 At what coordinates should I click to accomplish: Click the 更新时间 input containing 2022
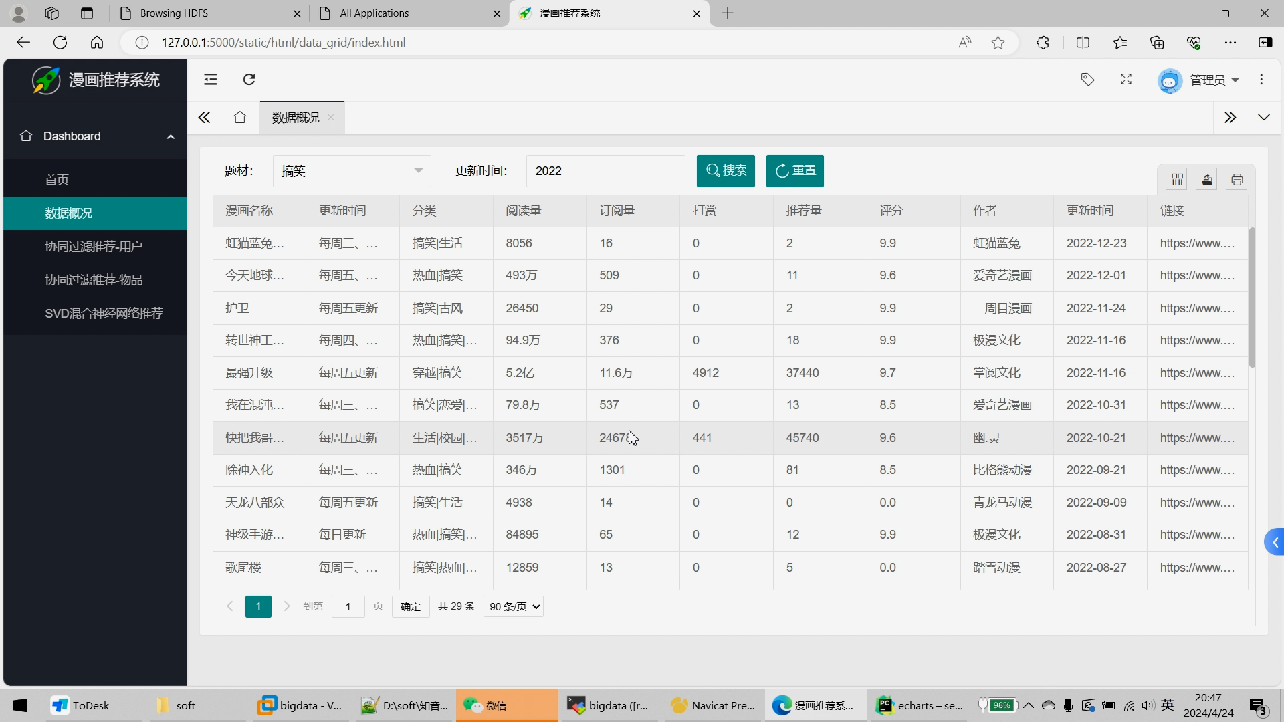[605, 171]
